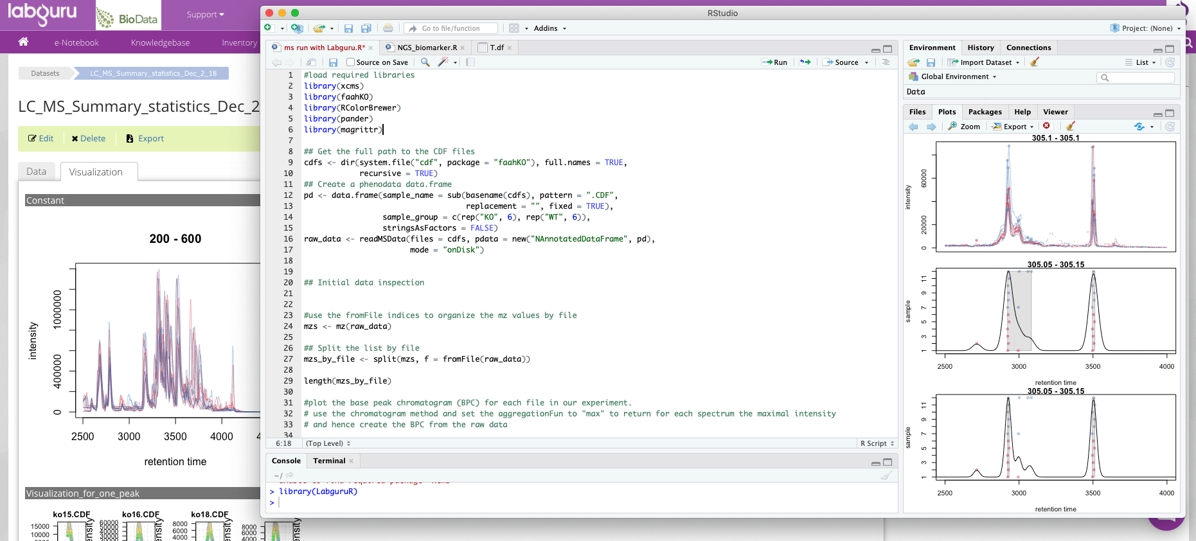Open the Packages tab
The width and height of the screenshot is (1196, 541).
pyautogui.click(x=985, y=112)
